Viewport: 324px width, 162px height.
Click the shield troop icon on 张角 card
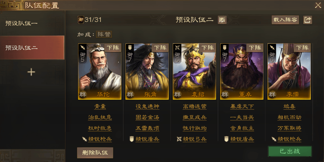pyautogui.click(x=130, y=48)
